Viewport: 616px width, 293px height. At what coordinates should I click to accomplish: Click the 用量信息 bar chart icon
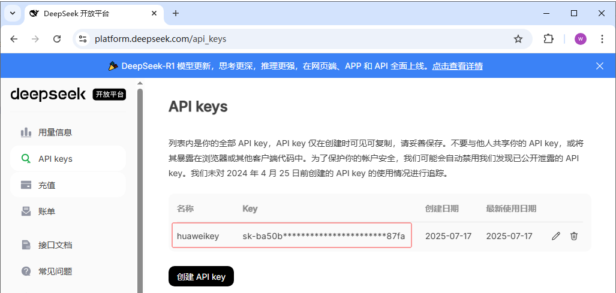pyautogui.click(x=26, y=132)
